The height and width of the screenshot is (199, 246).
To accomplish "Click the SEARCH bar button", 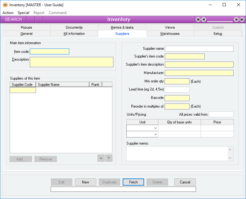I will point(13,20).
